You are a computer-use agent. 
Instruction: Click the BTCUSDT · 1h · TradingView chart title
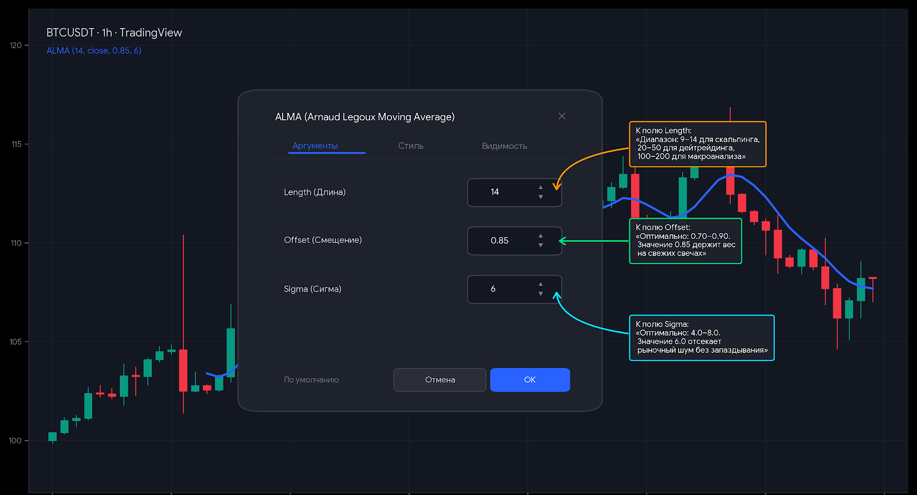pos(114,33)
